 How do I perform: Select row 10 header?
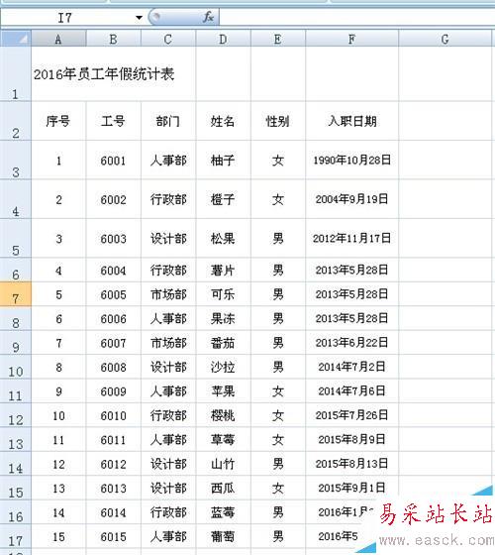(16, 367)
